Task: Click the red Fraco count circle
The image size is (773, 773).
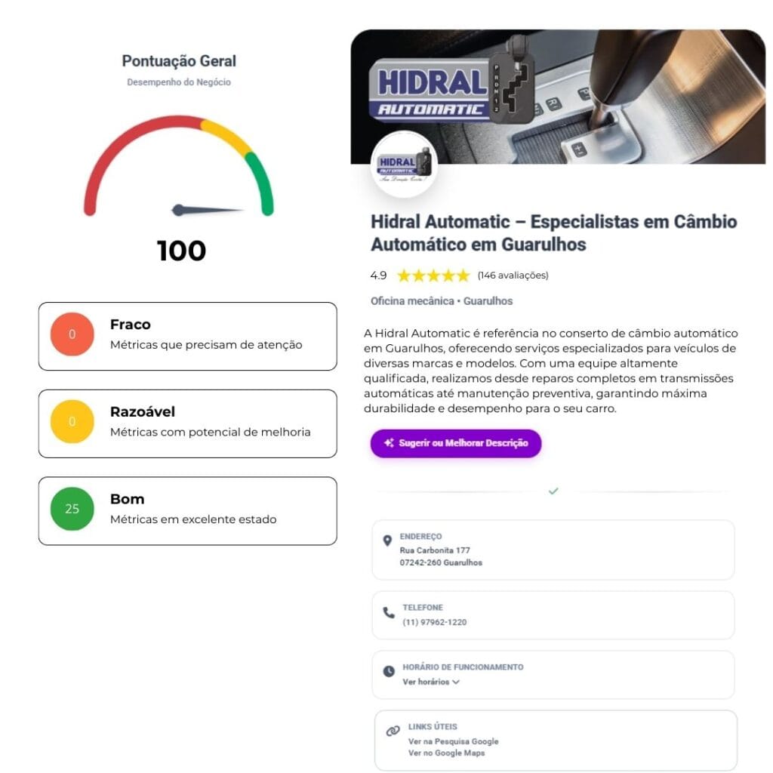Action: point(72,334)
